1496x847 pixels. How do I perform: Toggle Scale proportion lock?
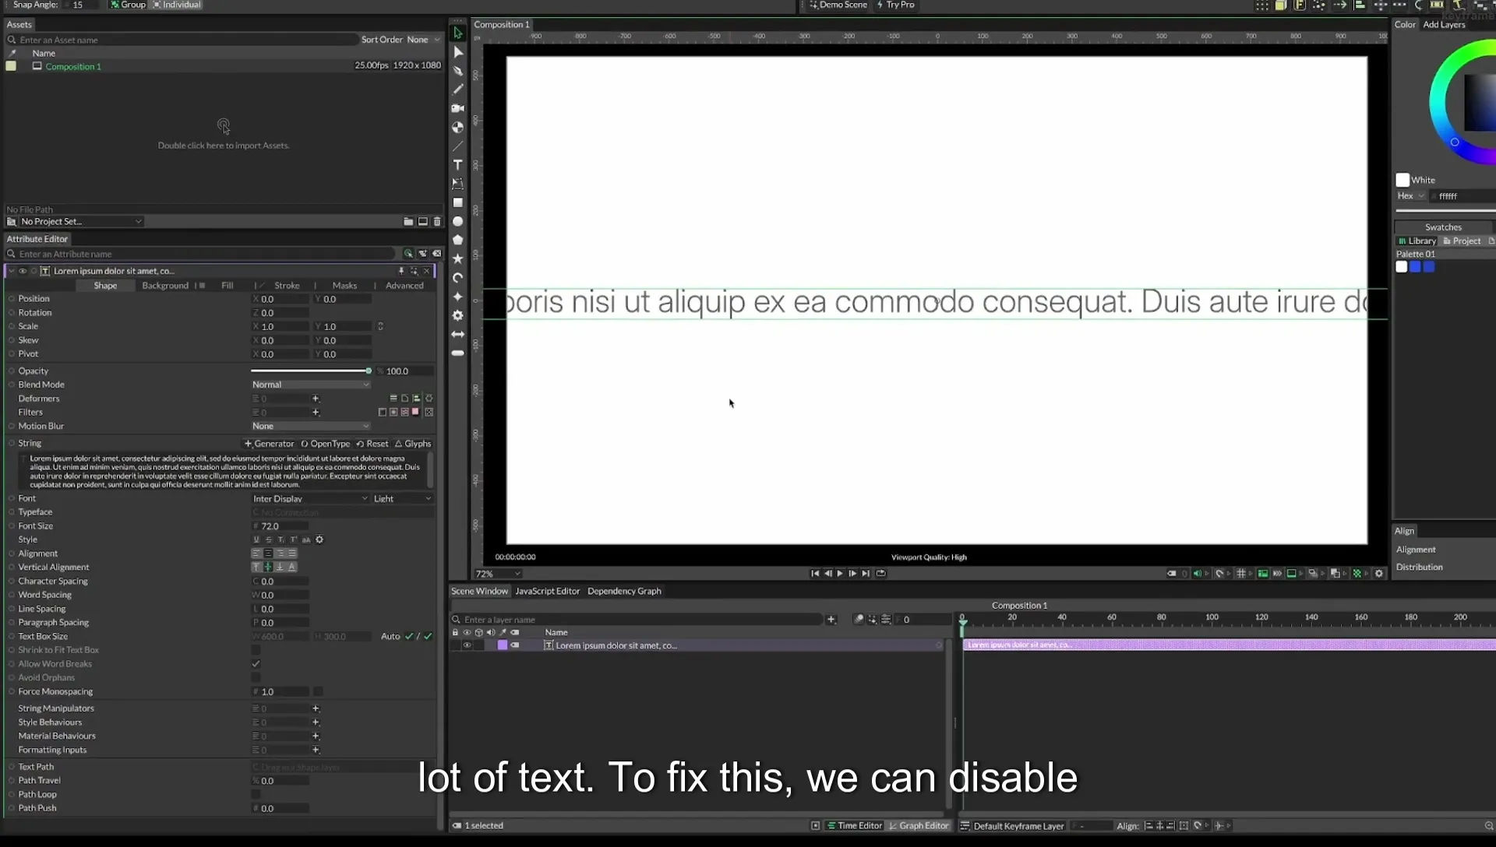click(380, 326)
